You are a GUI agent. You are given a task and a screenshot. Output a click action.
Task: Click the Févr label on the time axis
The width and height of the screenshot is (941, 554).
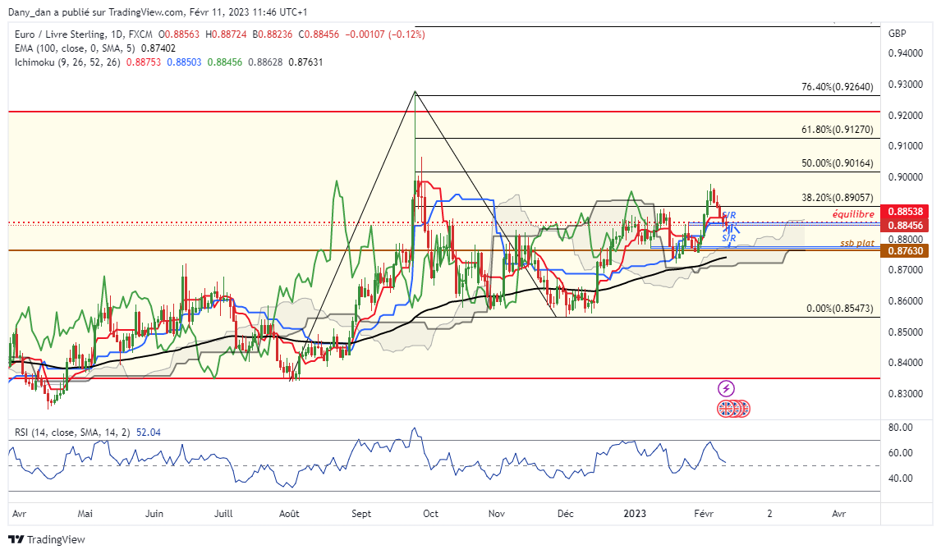704,514
